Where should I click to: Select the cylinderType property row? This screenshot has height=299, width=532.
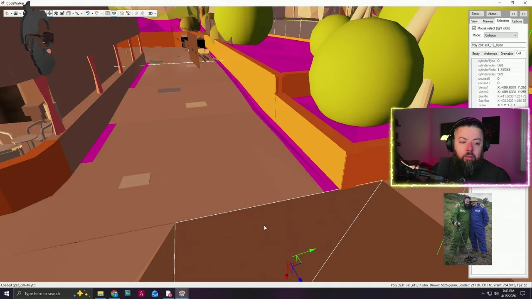point(499,61)
